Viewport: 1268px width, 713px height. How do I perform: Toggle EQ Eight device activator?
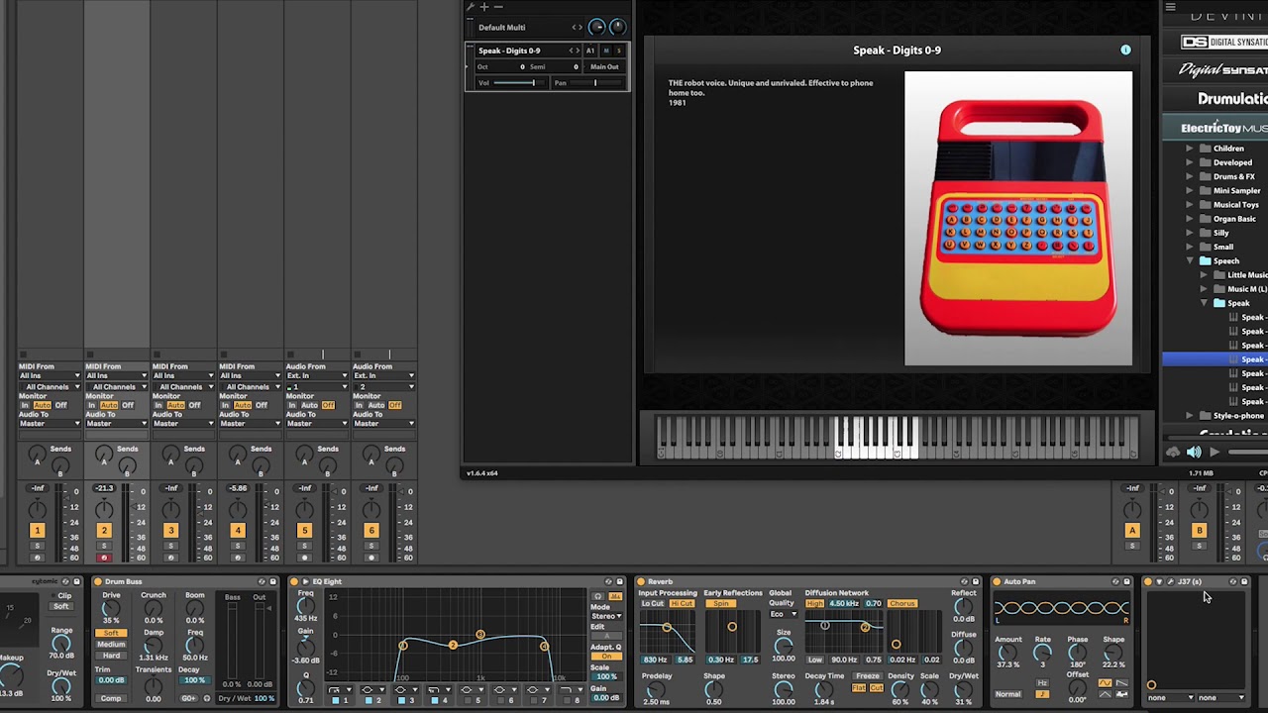294,581
